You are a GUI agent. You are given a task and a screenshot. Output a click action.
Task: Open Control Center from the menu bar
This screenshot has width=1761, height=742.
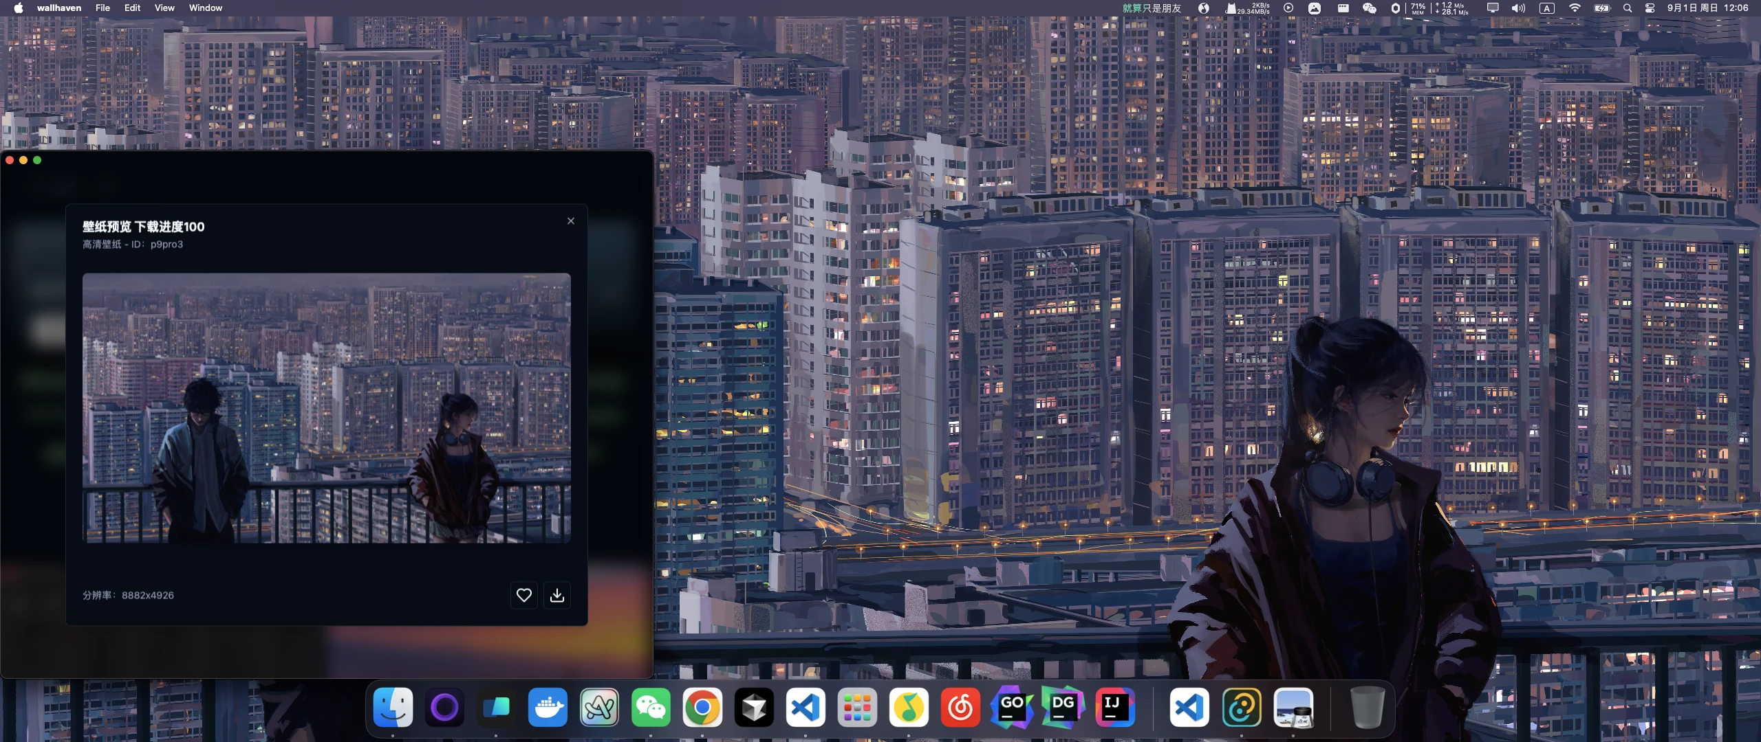pyautogui.click(x=1650, y=8)
